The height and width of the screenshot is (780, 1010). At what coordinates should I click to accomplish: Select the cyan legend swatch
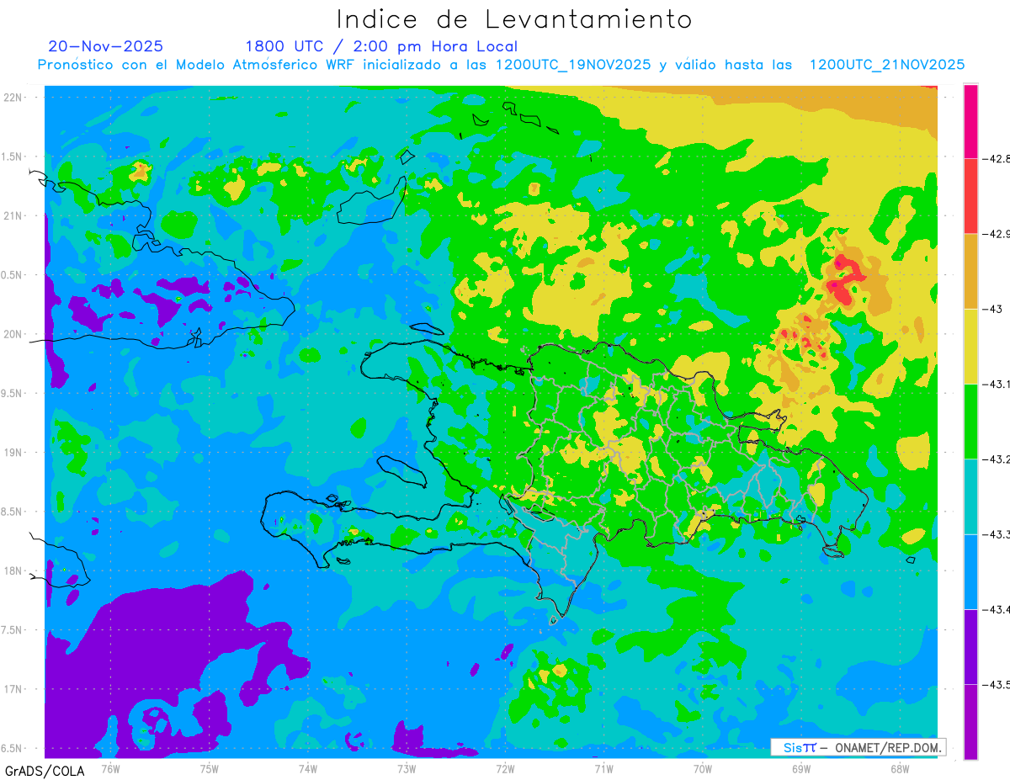pyautogui.click(x=970, y=496)
